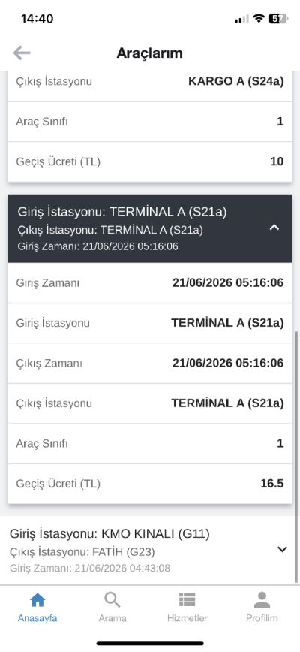This screenshot has height=652, width=300.
Task: Tap the Wi-Fi status icon
Action: tap(259, 18)
